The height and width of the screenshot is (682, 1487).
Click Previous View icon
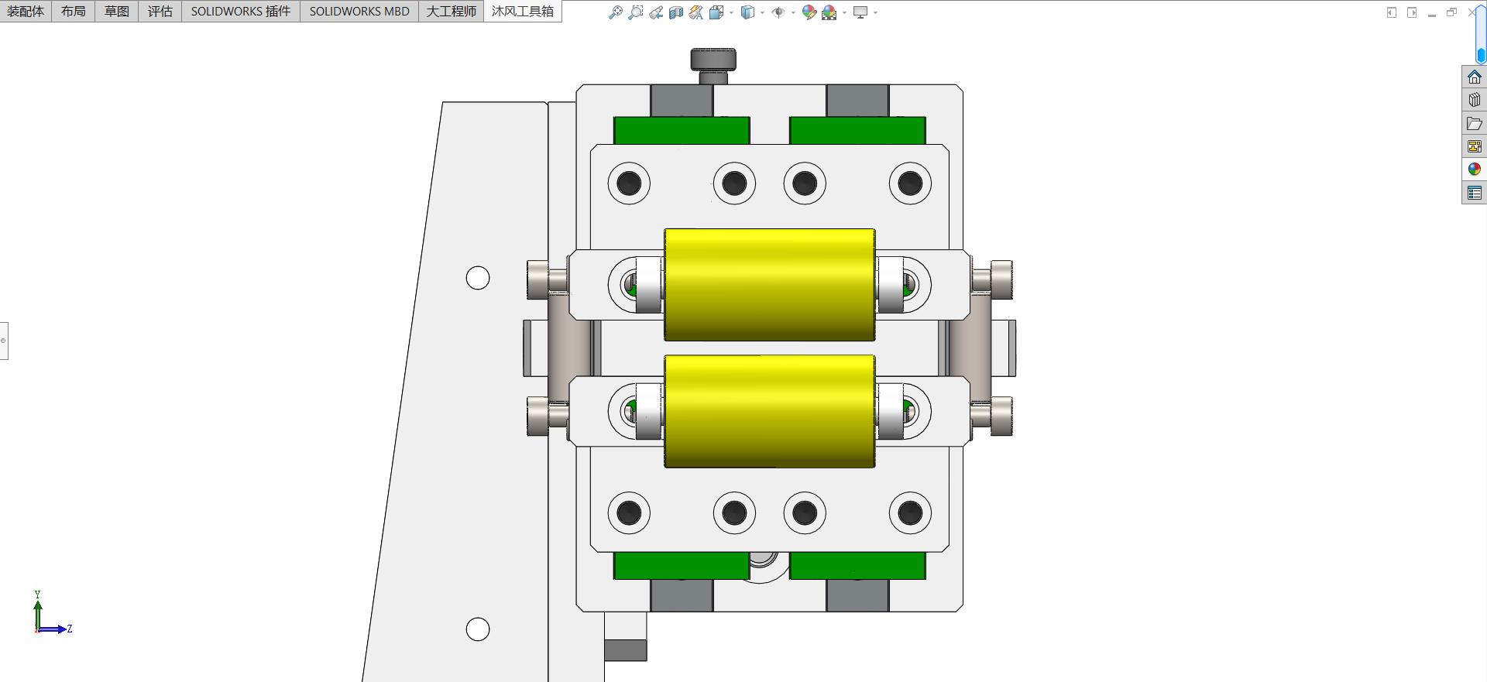(x=656, y=12)
